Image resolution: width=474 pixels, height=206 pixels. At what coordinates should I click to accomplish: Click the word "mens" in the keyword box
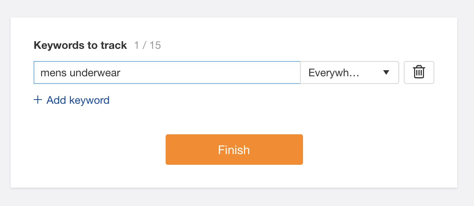tap(54, 72)
